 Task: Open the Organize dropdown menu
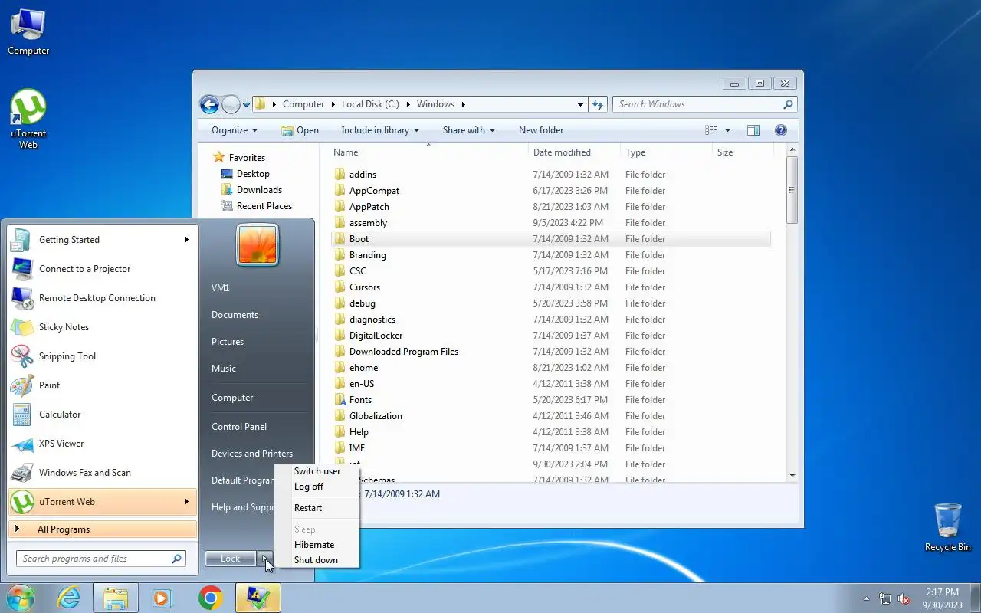pyautogui.click(x=235, y=130)
